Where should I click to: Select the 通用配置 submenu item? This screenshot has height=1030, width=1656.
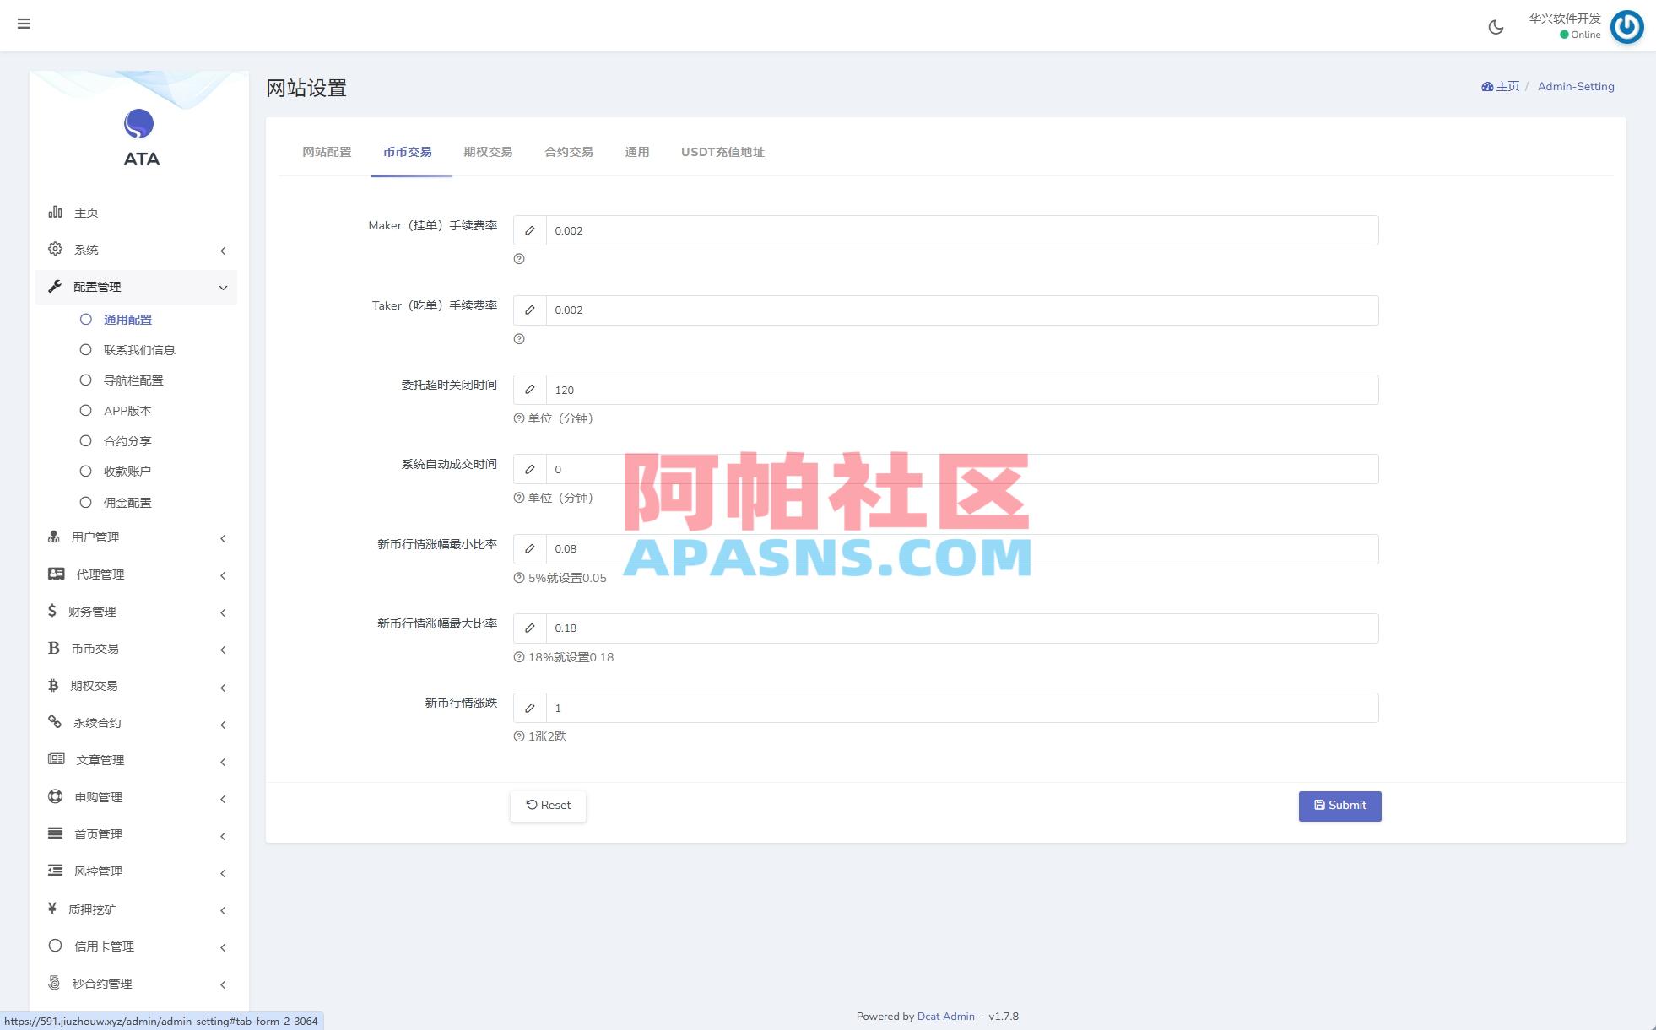pyautogui.click(x=128, y=319)
